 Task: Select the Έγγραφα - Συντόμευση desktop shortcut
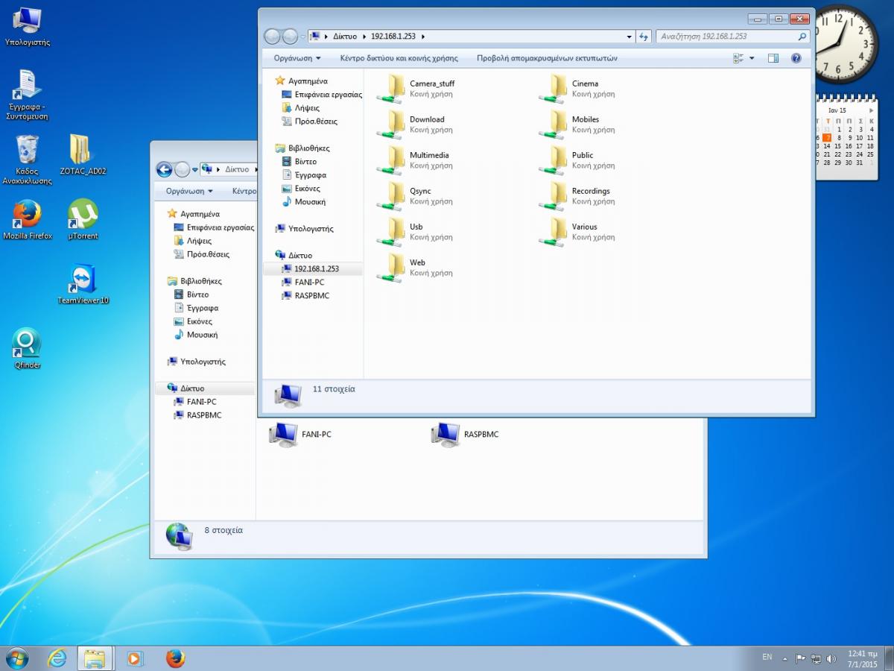click(28, 95)
